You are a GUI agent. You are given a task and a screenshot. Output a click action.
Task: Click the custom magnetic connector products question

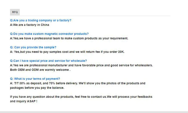click(x=49, y=34)
